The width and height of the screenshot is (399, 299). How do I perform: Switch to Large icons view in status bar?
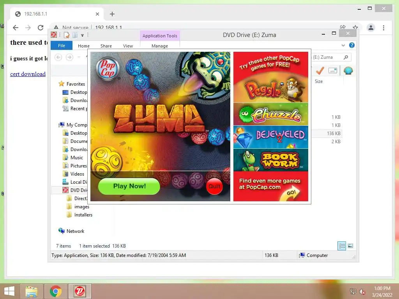(x=350, y=246)
